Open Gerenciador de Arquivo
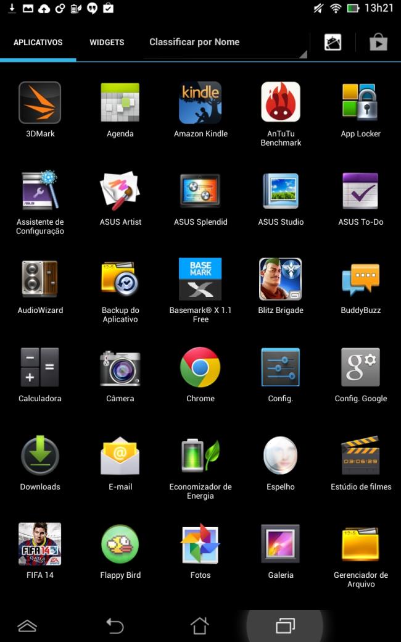Screen dimensions: 401x642 point(360,544)
